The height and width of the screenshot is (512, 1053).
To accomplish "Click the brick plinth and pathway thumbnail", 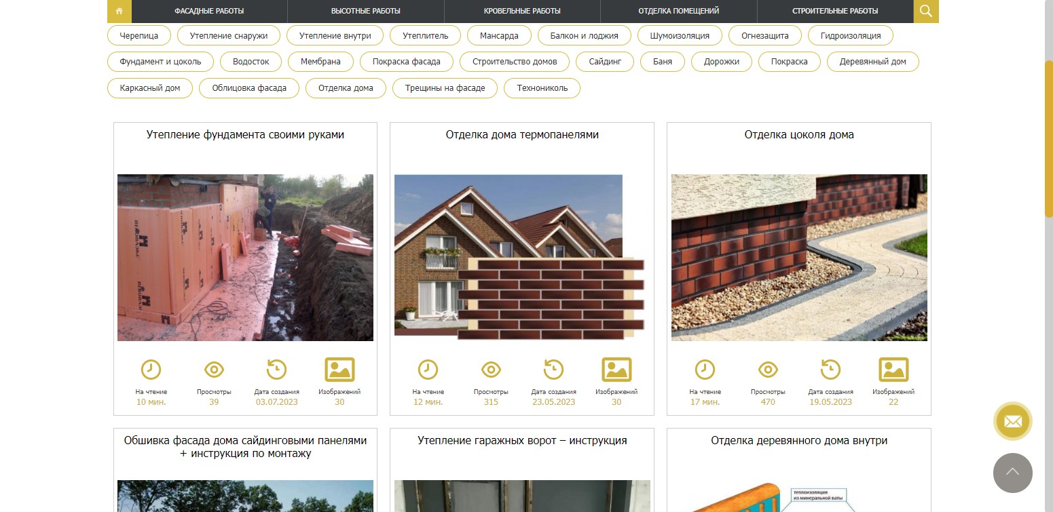I will [x=799, y=258].
